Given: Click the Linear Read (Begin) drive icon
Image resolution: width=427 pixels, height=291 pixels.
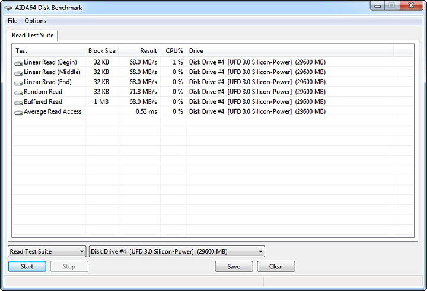Looking at the screenshot, I should tap(18, 63).
